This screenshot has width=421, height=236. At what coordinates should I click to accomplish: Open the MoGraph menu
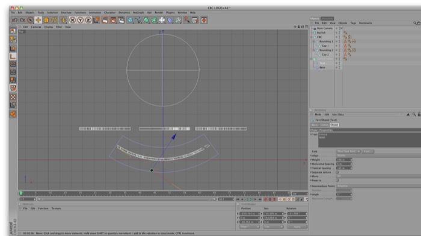138,13
